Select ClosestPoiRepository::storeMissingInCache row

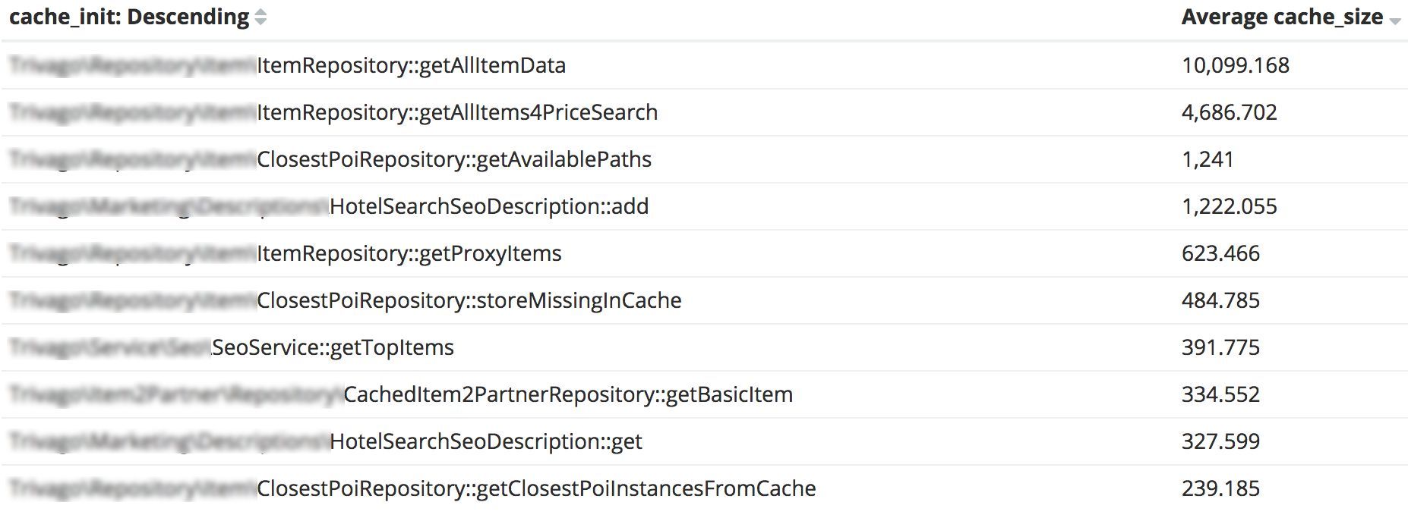coord(469,300)
